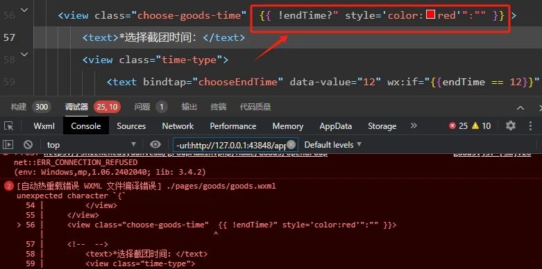
Task: Open the top execution context dropdown
Action: [91, 145]
